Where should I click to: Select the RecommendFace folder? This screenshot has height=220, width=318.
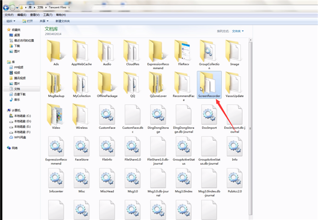(183, 86)
